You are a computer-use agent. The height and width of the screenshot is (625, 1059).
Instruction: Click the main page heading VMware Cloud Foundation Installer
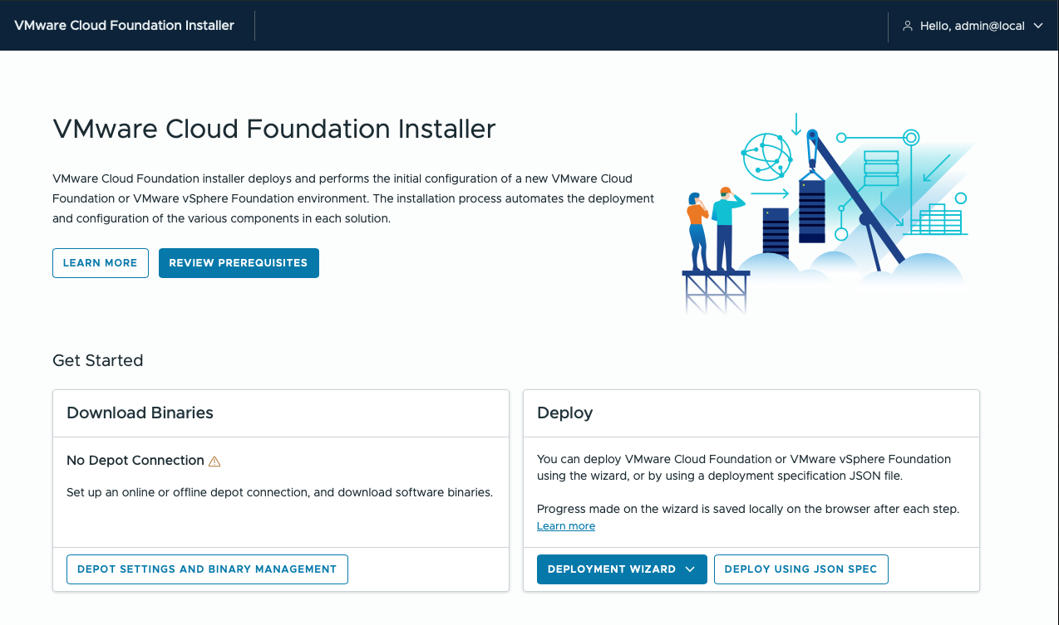(x=274, y=129)
